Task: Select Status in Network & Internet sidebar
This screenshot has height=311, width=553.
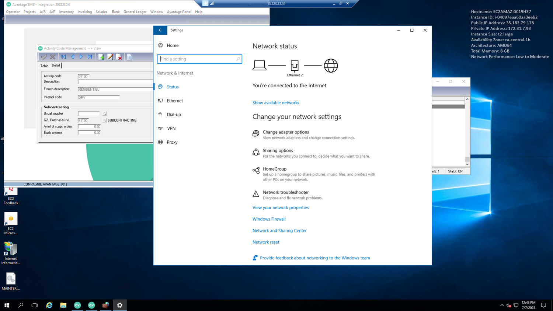Action: (x=198, y=87)
